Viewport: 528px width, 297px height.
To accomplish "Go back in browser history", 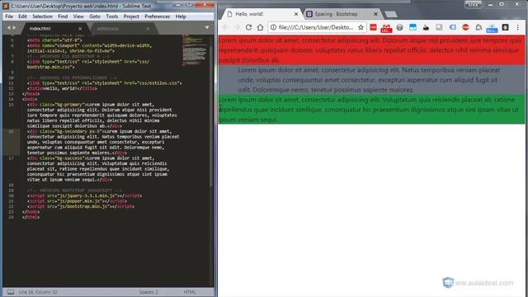I will pos(225,27).
